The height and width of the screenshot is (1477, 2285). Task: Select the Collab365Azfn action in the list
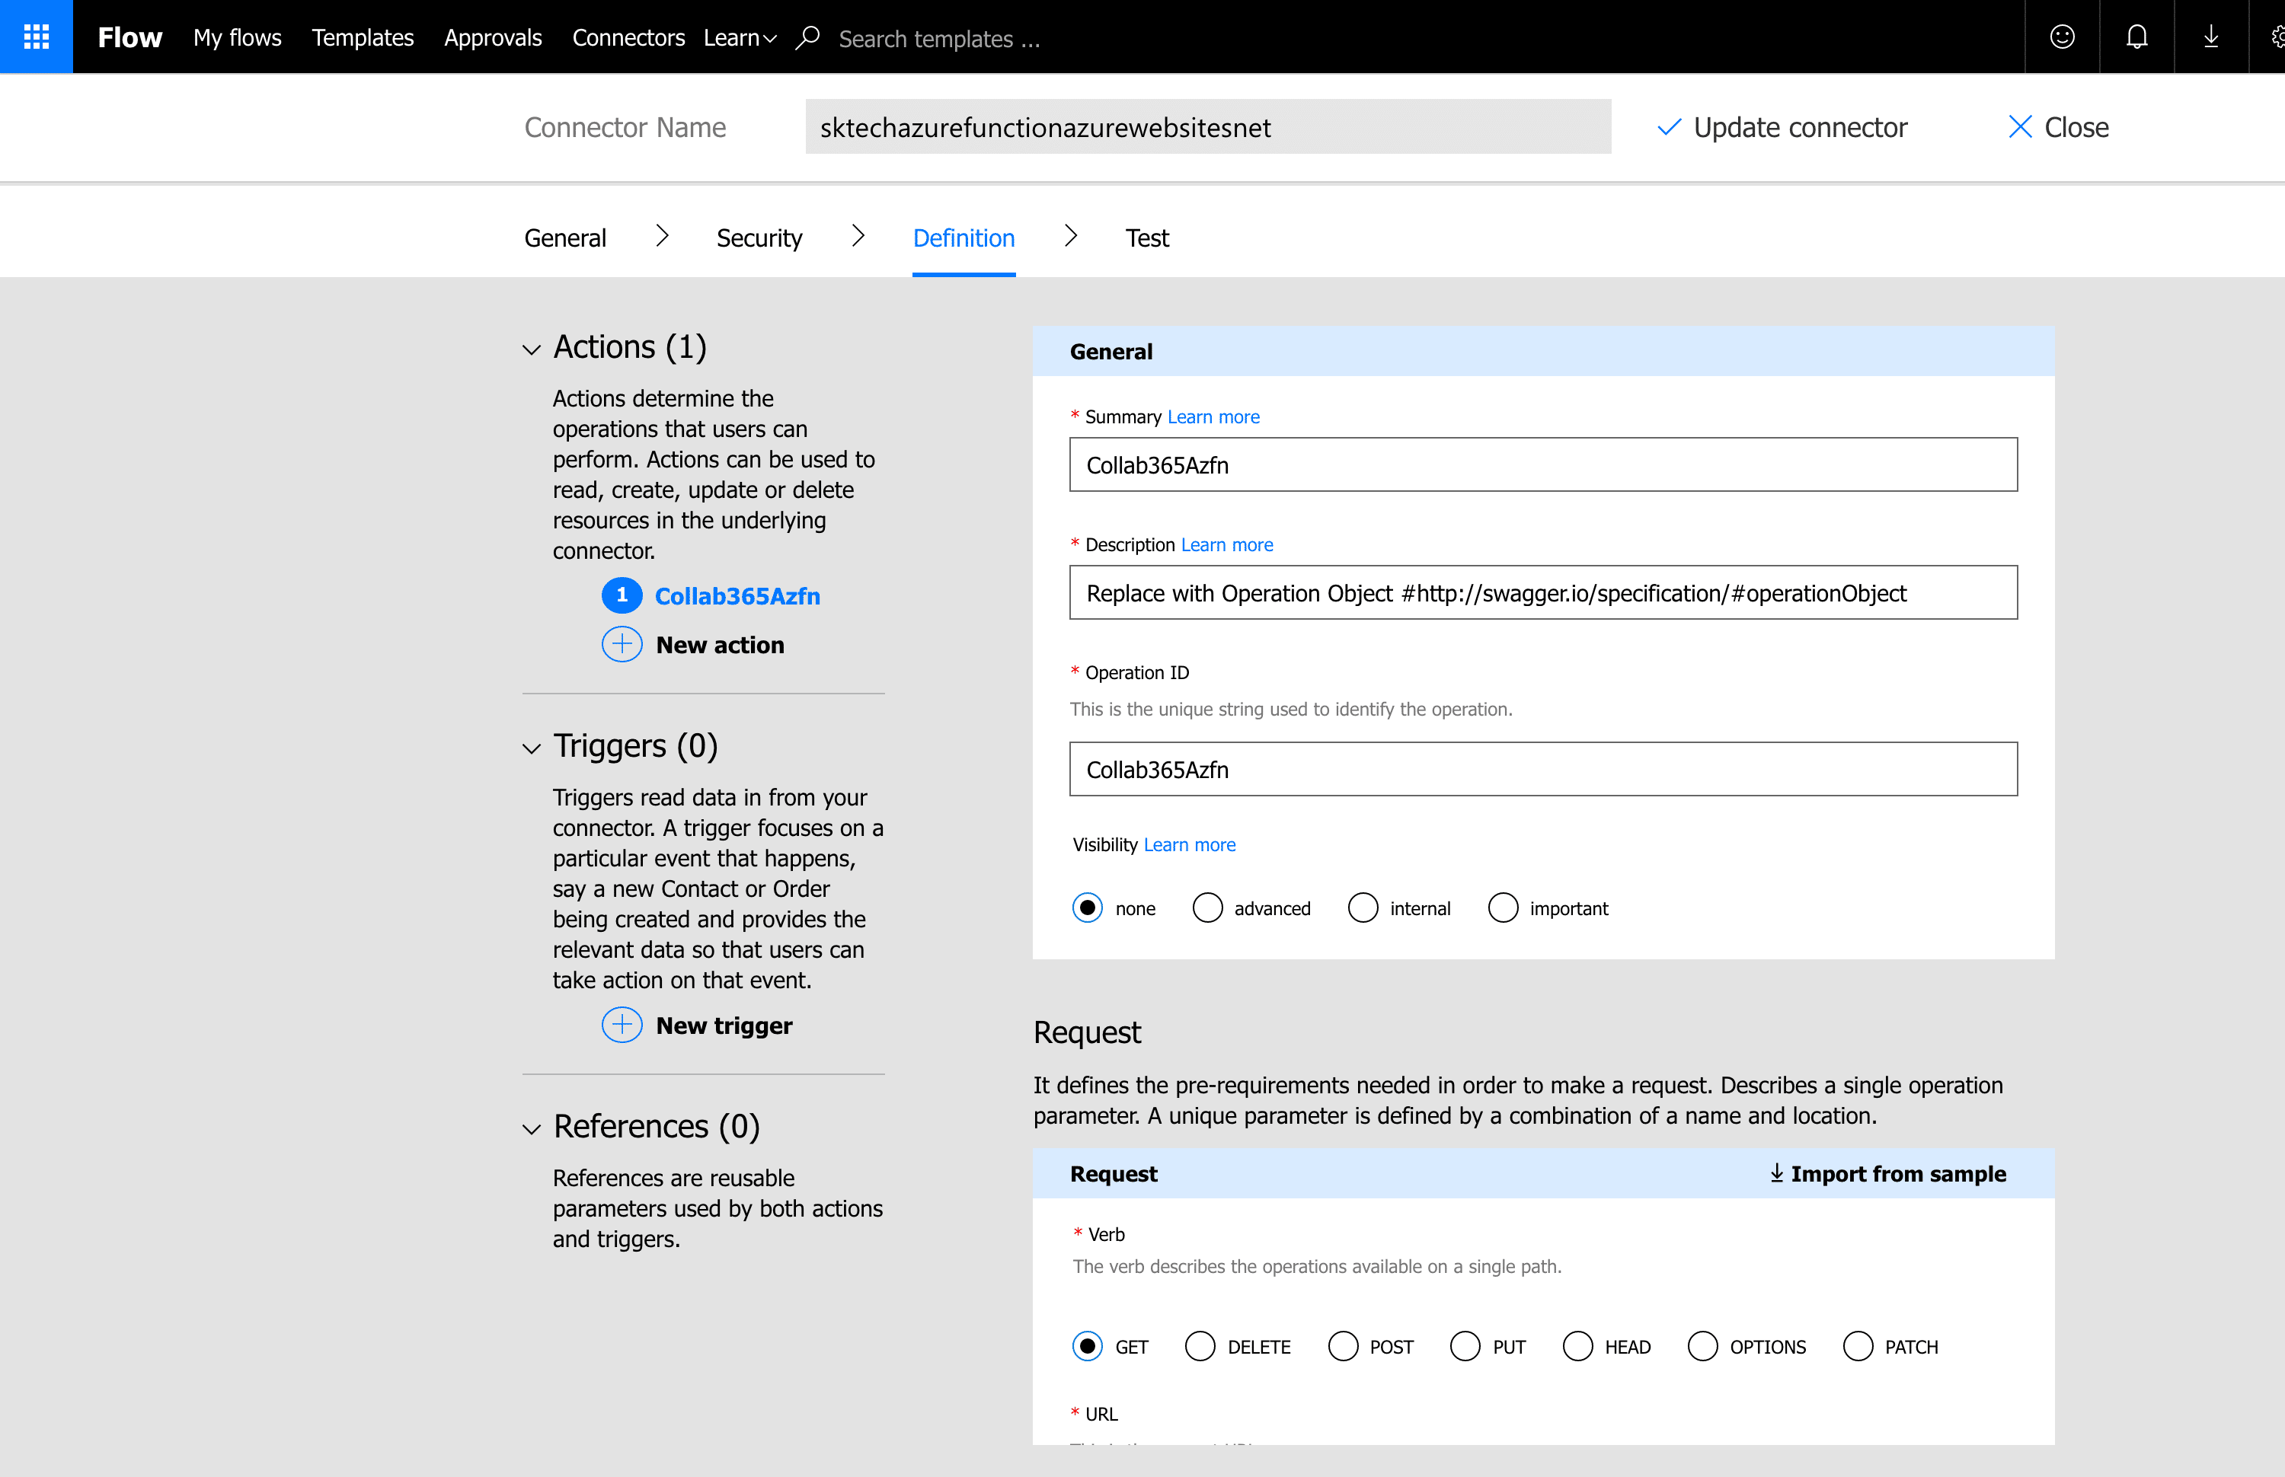point(737,595)
